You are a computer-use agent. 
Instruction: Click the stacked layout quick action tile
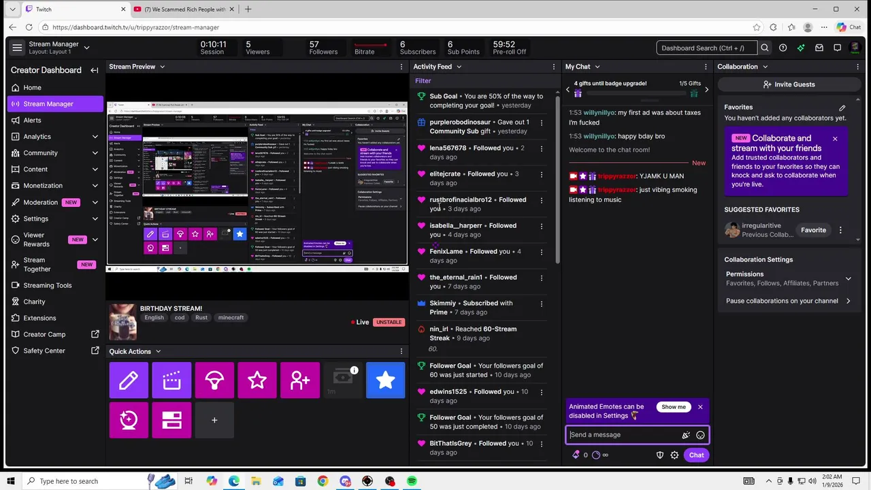(x=171, y=420)
